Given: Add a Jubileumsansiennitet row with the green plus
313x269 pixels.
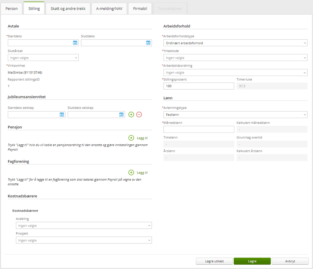Looking at the screenshot, I should (x=131, y=115).
